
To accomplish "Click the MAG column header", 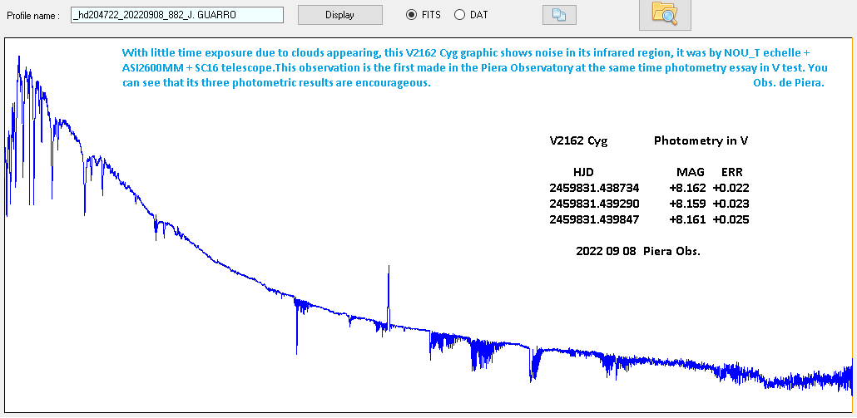I will [691, 171].
